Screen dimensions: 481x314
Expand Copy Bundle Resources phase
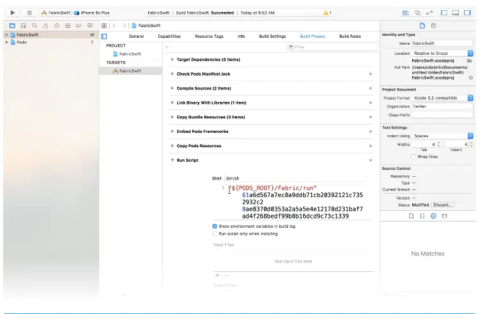172,117
